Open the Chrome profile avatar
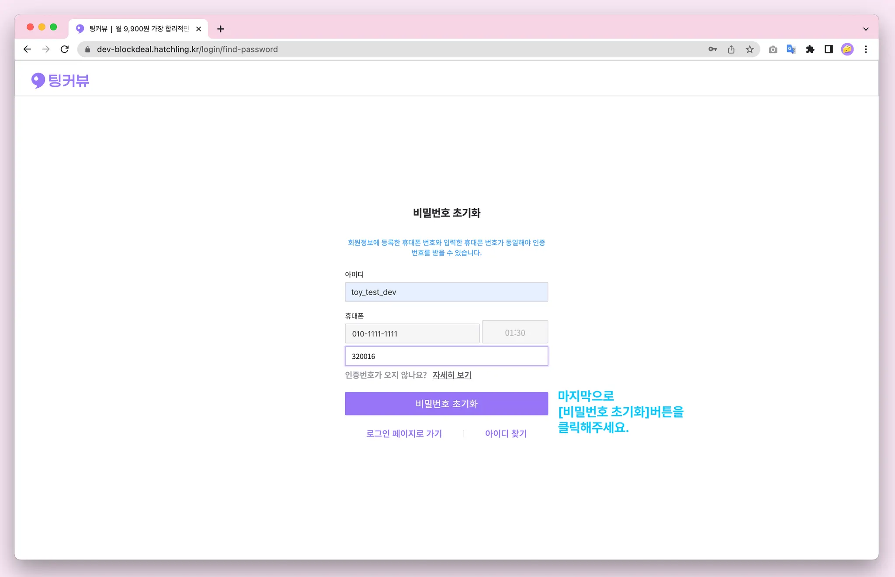Image resolution: width=895 pixels, height=577 pixels. click(x=847, y=49)
